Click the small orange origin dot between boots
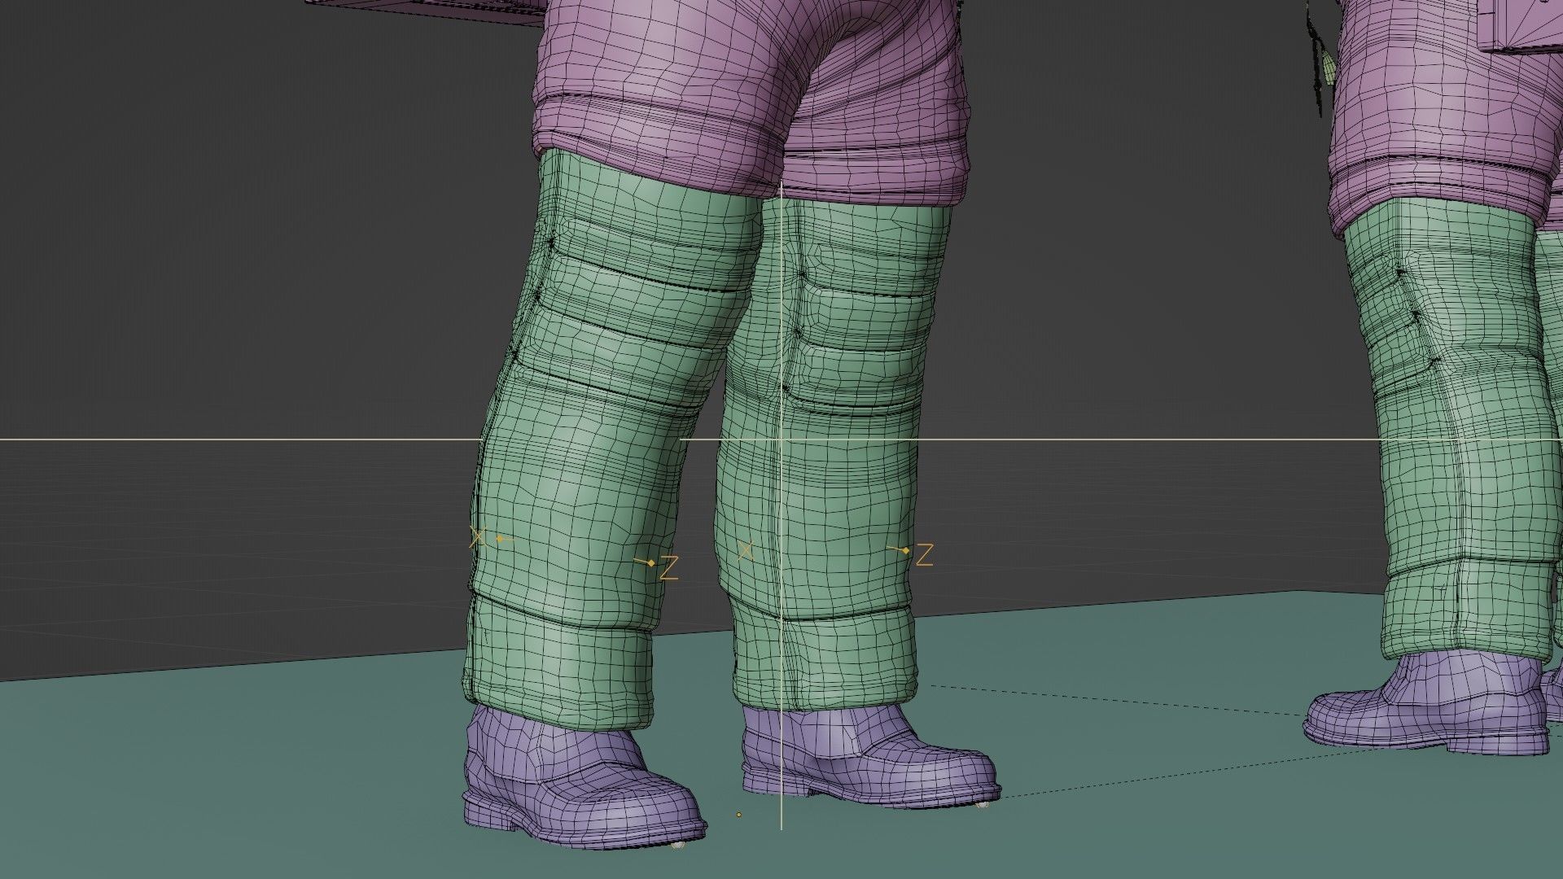The image size is (1563, 879). point(739,814)
